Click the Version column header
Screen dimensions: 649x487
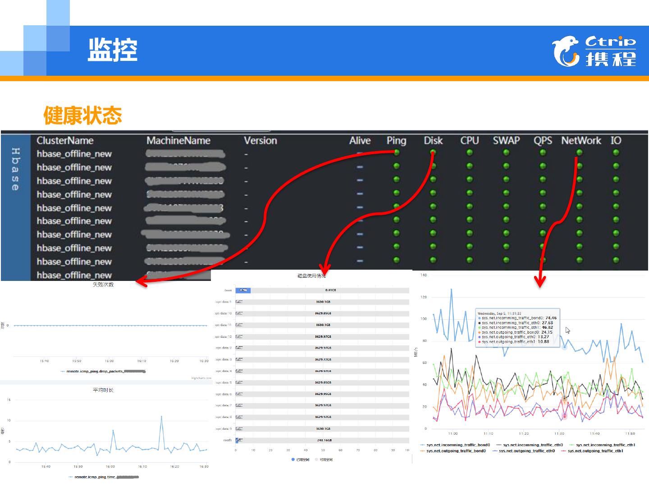pos(261,141)
